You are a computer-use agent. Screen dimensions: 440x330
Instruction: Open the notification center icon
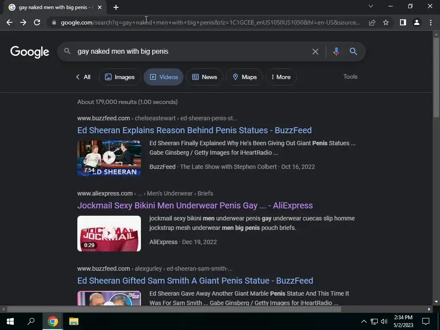click(x=426, y=321)
